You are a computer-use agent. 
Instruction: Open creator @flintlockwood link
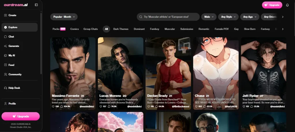180,106
